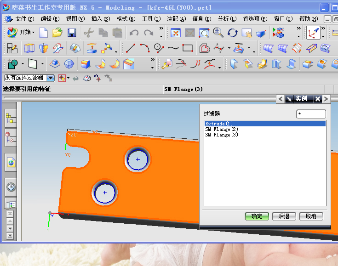The image size is (338, 266).
Task: Click the Fit view icon
Action: 176,33
